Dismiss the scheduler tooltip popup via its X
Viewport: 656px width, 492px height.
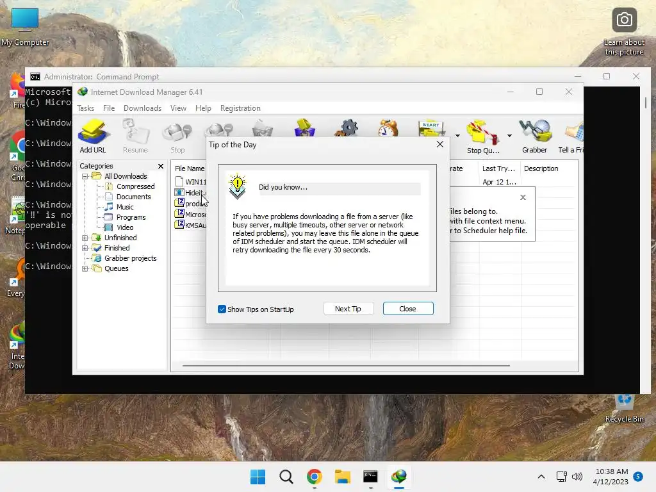pyautogui.click(x=523, y=197)
